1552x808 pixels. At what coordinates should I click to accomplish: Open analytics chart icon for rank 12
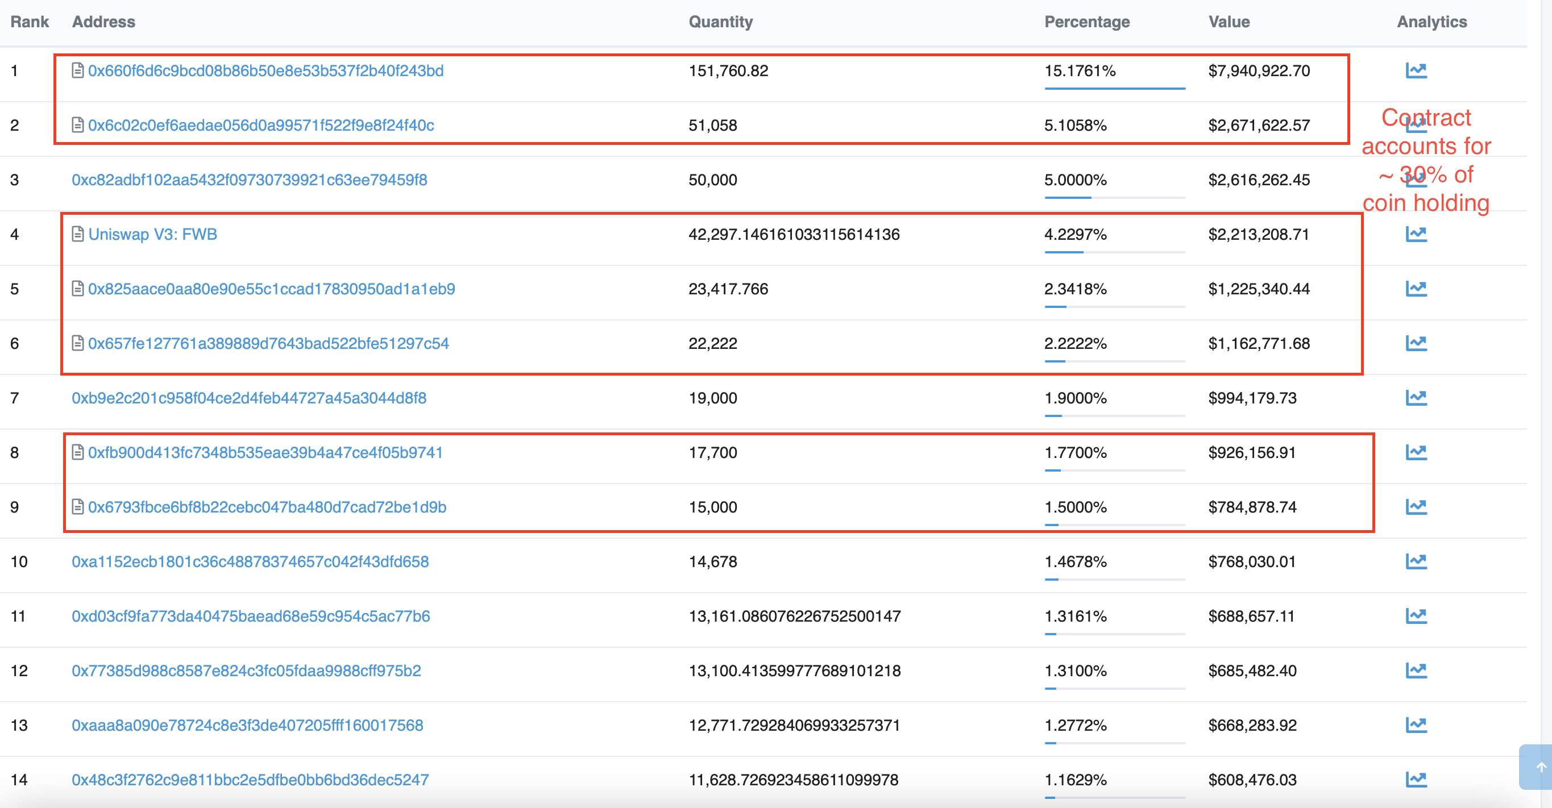(x=1416, y=670)
